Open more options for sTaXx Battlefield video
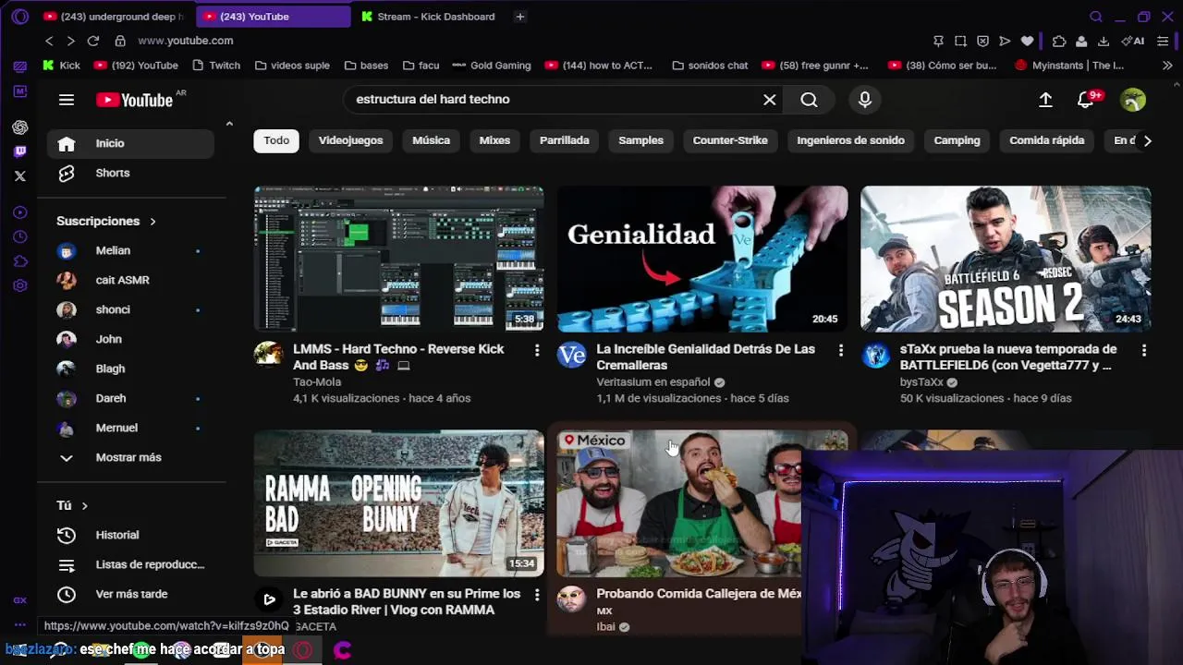1183x665 pixels. coord(1144,350)
